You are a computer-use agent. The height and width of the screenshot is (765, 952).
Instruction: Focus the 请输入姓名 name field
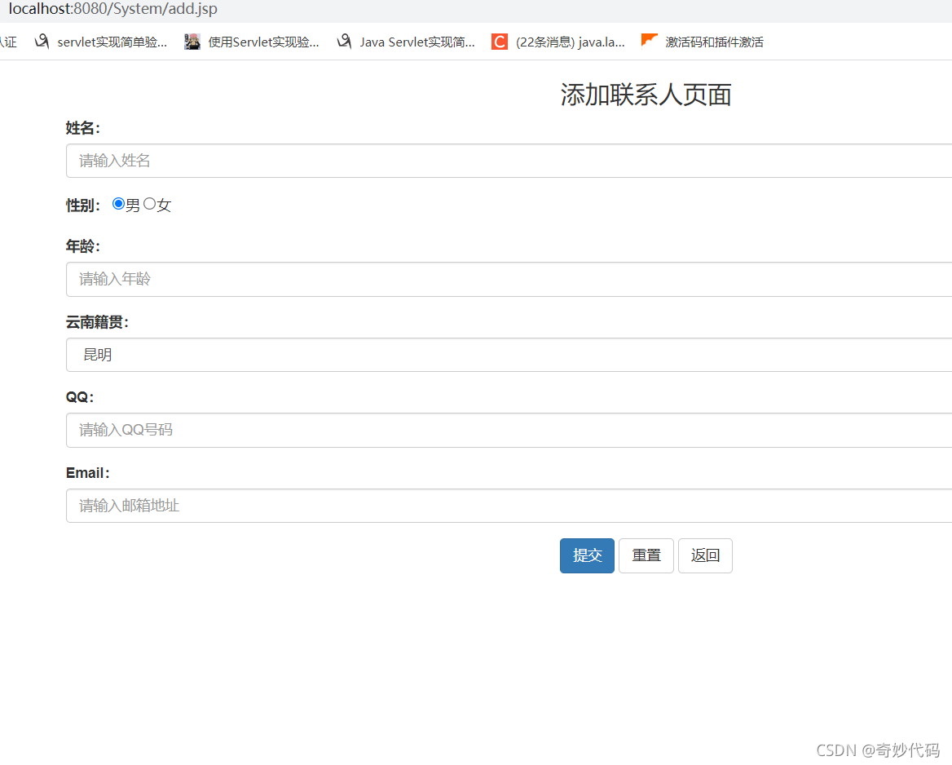click(509, 161)
